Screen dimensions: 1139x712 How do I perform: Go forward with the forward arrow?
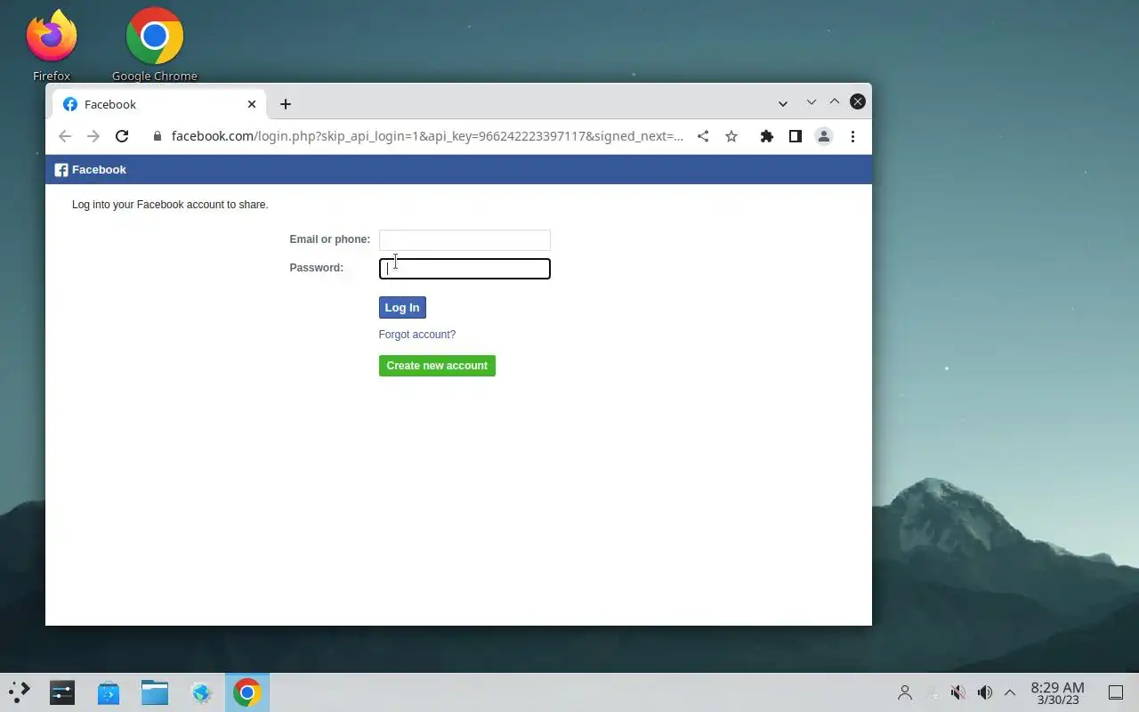click(93, 136)
